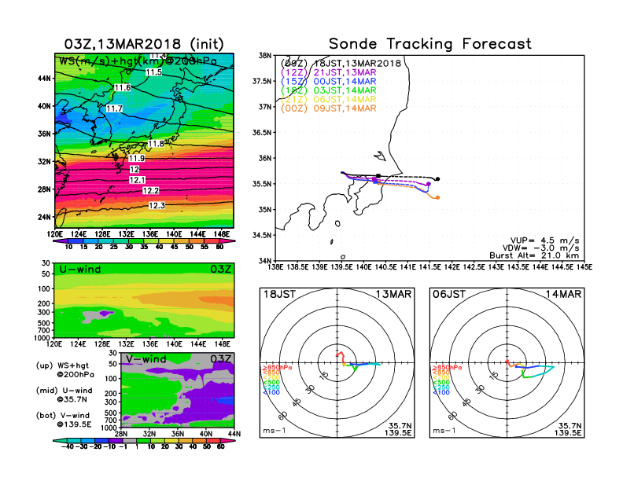This screenshot has width=623, height=481.
Task: Click the black square burst marker on track
Action: click(378, 176)
